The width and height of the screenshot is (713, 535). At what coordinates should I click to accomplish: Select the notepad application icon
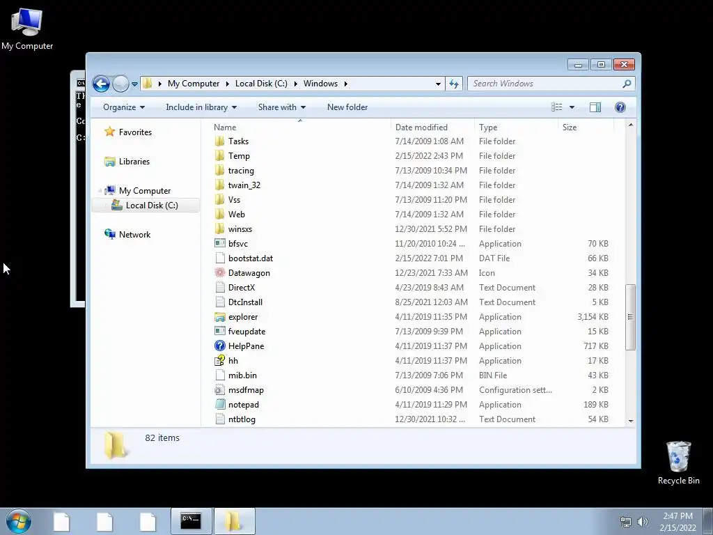tap(219, 405)
